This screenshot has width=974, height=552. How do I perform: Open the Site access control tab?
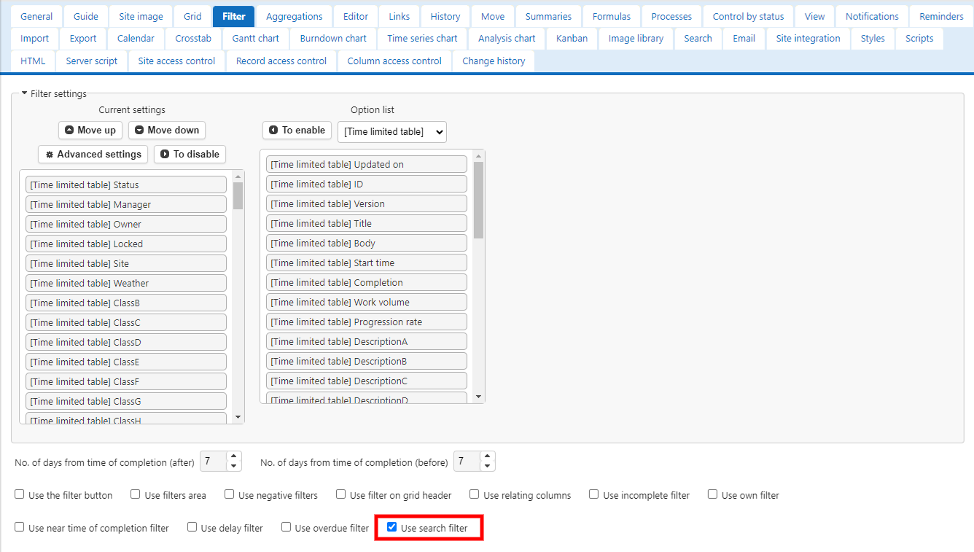[177, 61]
